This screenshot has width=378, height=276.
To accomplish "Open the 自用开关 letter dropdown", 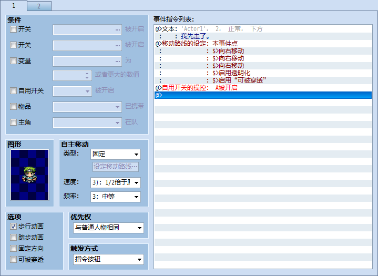I will (x=73, y=91).
